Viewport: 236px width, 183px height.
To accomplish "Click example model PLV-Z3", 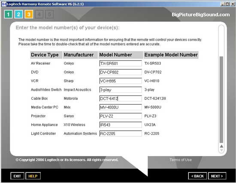I will (x=150, y=116).
